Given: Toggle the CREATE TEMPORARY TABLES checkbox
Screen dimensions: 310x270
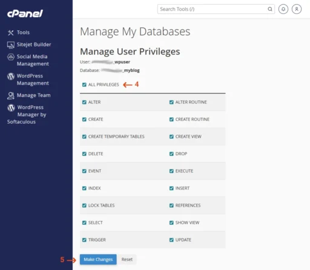Looking at the screenshot, I should [84, 137].
